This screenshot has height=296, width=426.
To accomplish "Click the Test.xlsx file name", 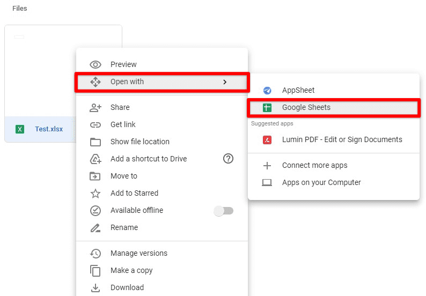I will [49, 129].
